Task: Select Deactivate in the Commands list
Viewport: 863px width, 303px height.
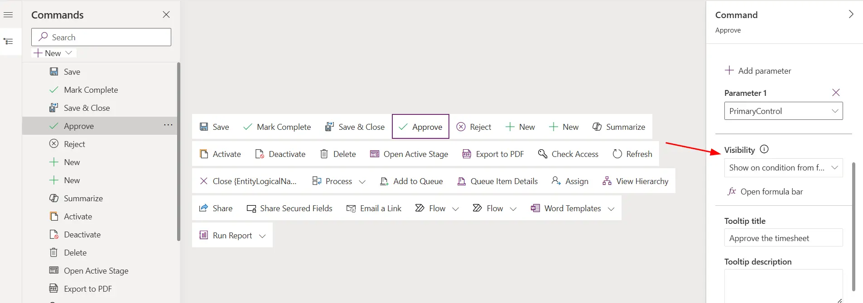Action: 99,234
